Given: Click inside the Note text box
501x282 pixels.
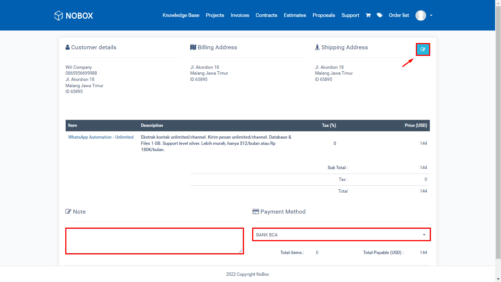Looking at the screenshot, I should tap(154, 240).
